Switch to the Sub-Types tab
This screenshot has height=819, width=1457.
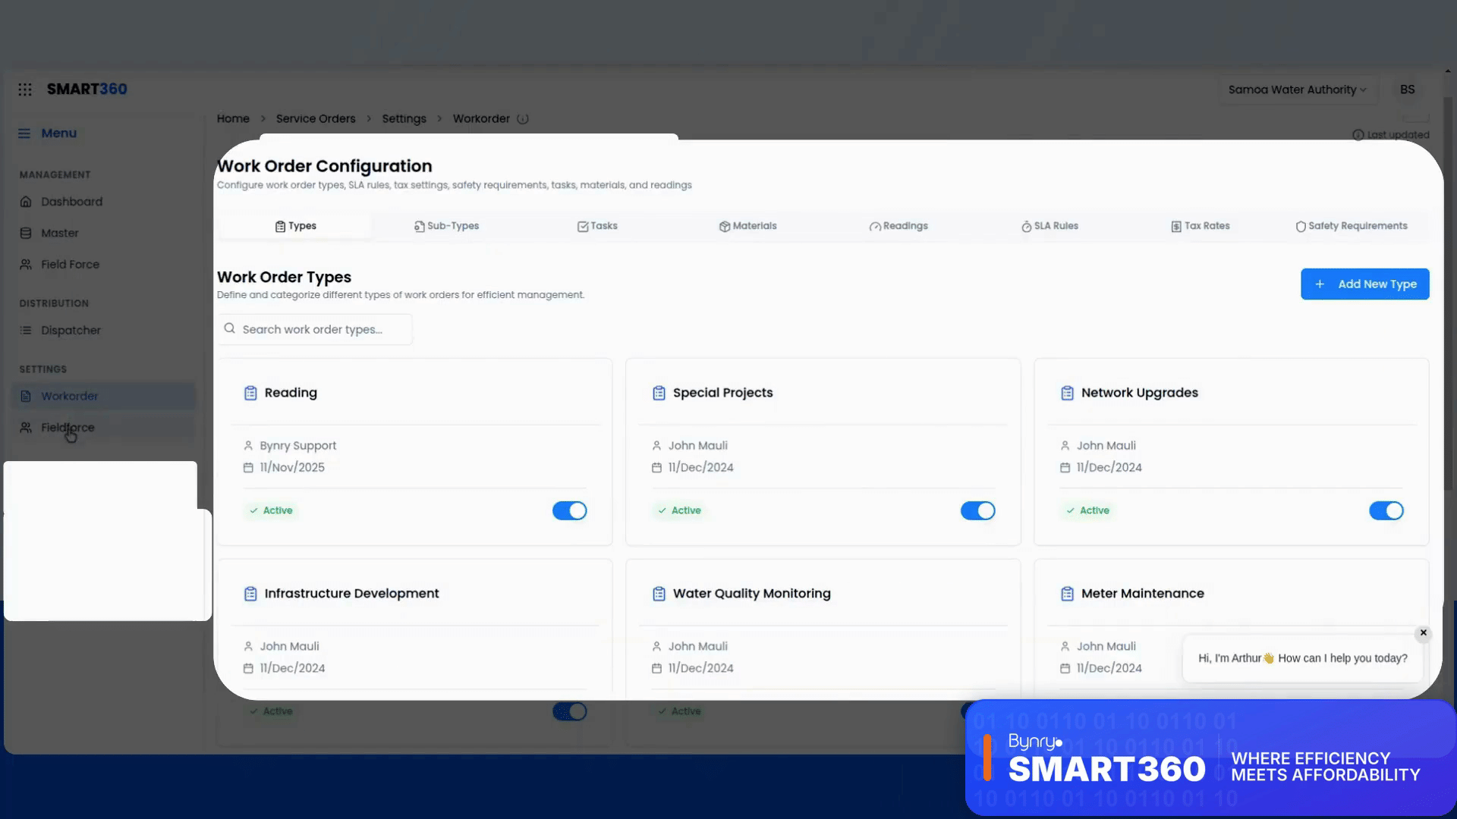pyautogui.click(x=446, y=226)
